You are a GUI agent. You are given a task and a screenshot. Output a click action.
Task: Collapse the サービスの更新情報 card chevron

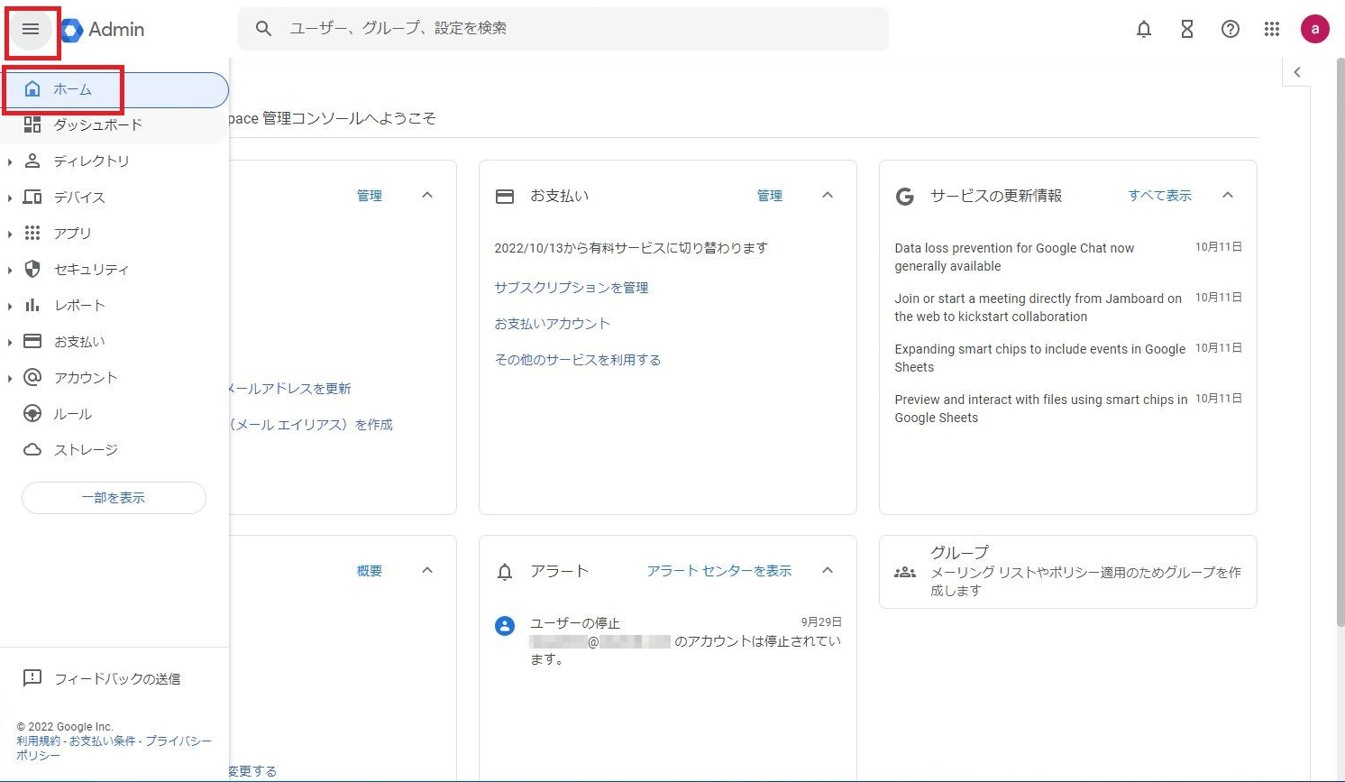[x=1228, y=195]
